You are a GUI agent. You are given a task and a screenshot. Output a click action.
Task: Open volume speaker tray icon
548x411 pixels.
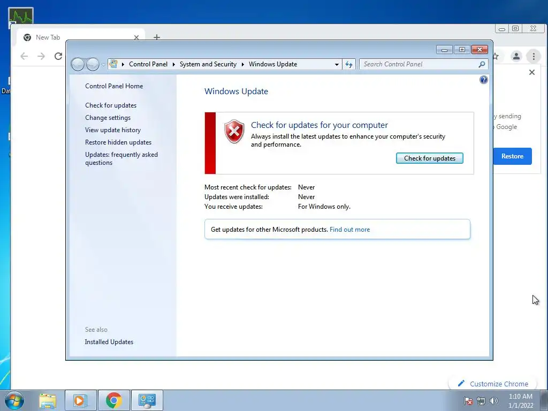pyautogui.click(x=494, y=401)
